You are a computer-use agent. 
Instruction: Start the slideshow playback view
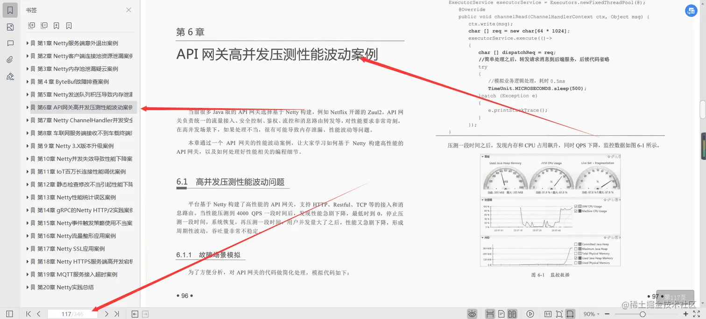(530, 313)
